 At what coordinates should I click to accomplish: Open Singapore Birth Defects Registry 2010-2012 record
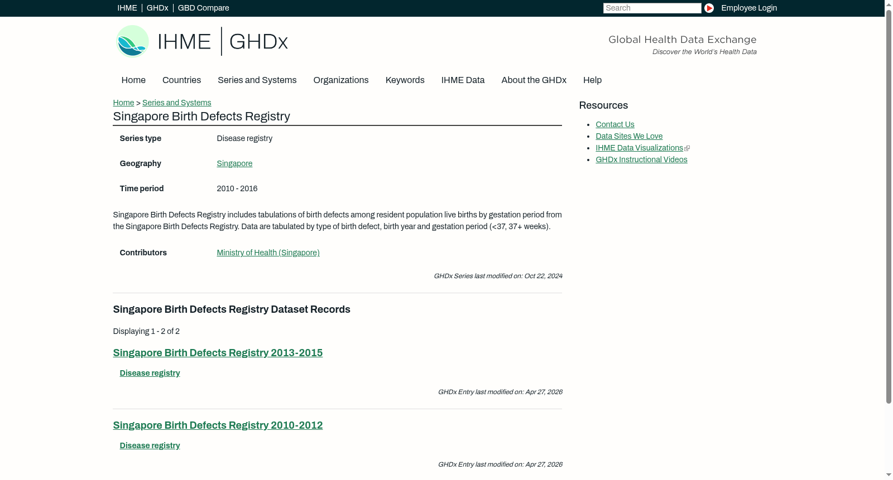click(x=218, y=425)
